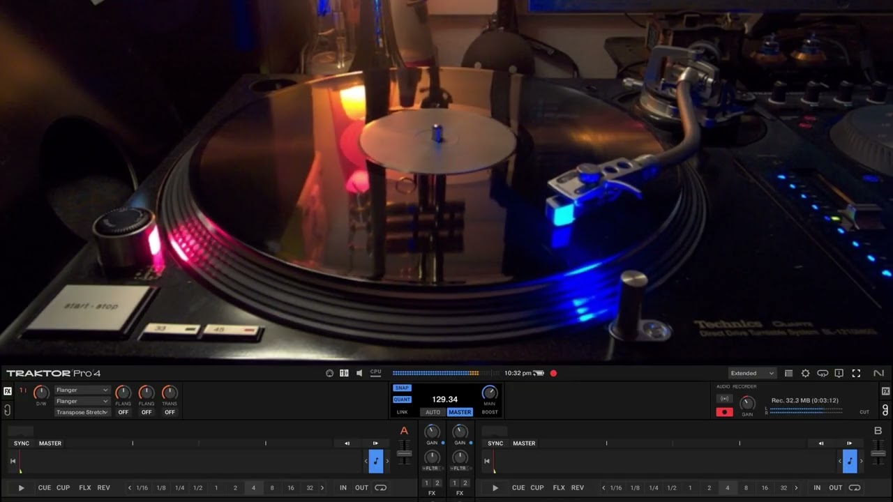The image size is (893, 502).
Task: Show larger loop sizes arrow on Deck B
Action: pos(796,488)
